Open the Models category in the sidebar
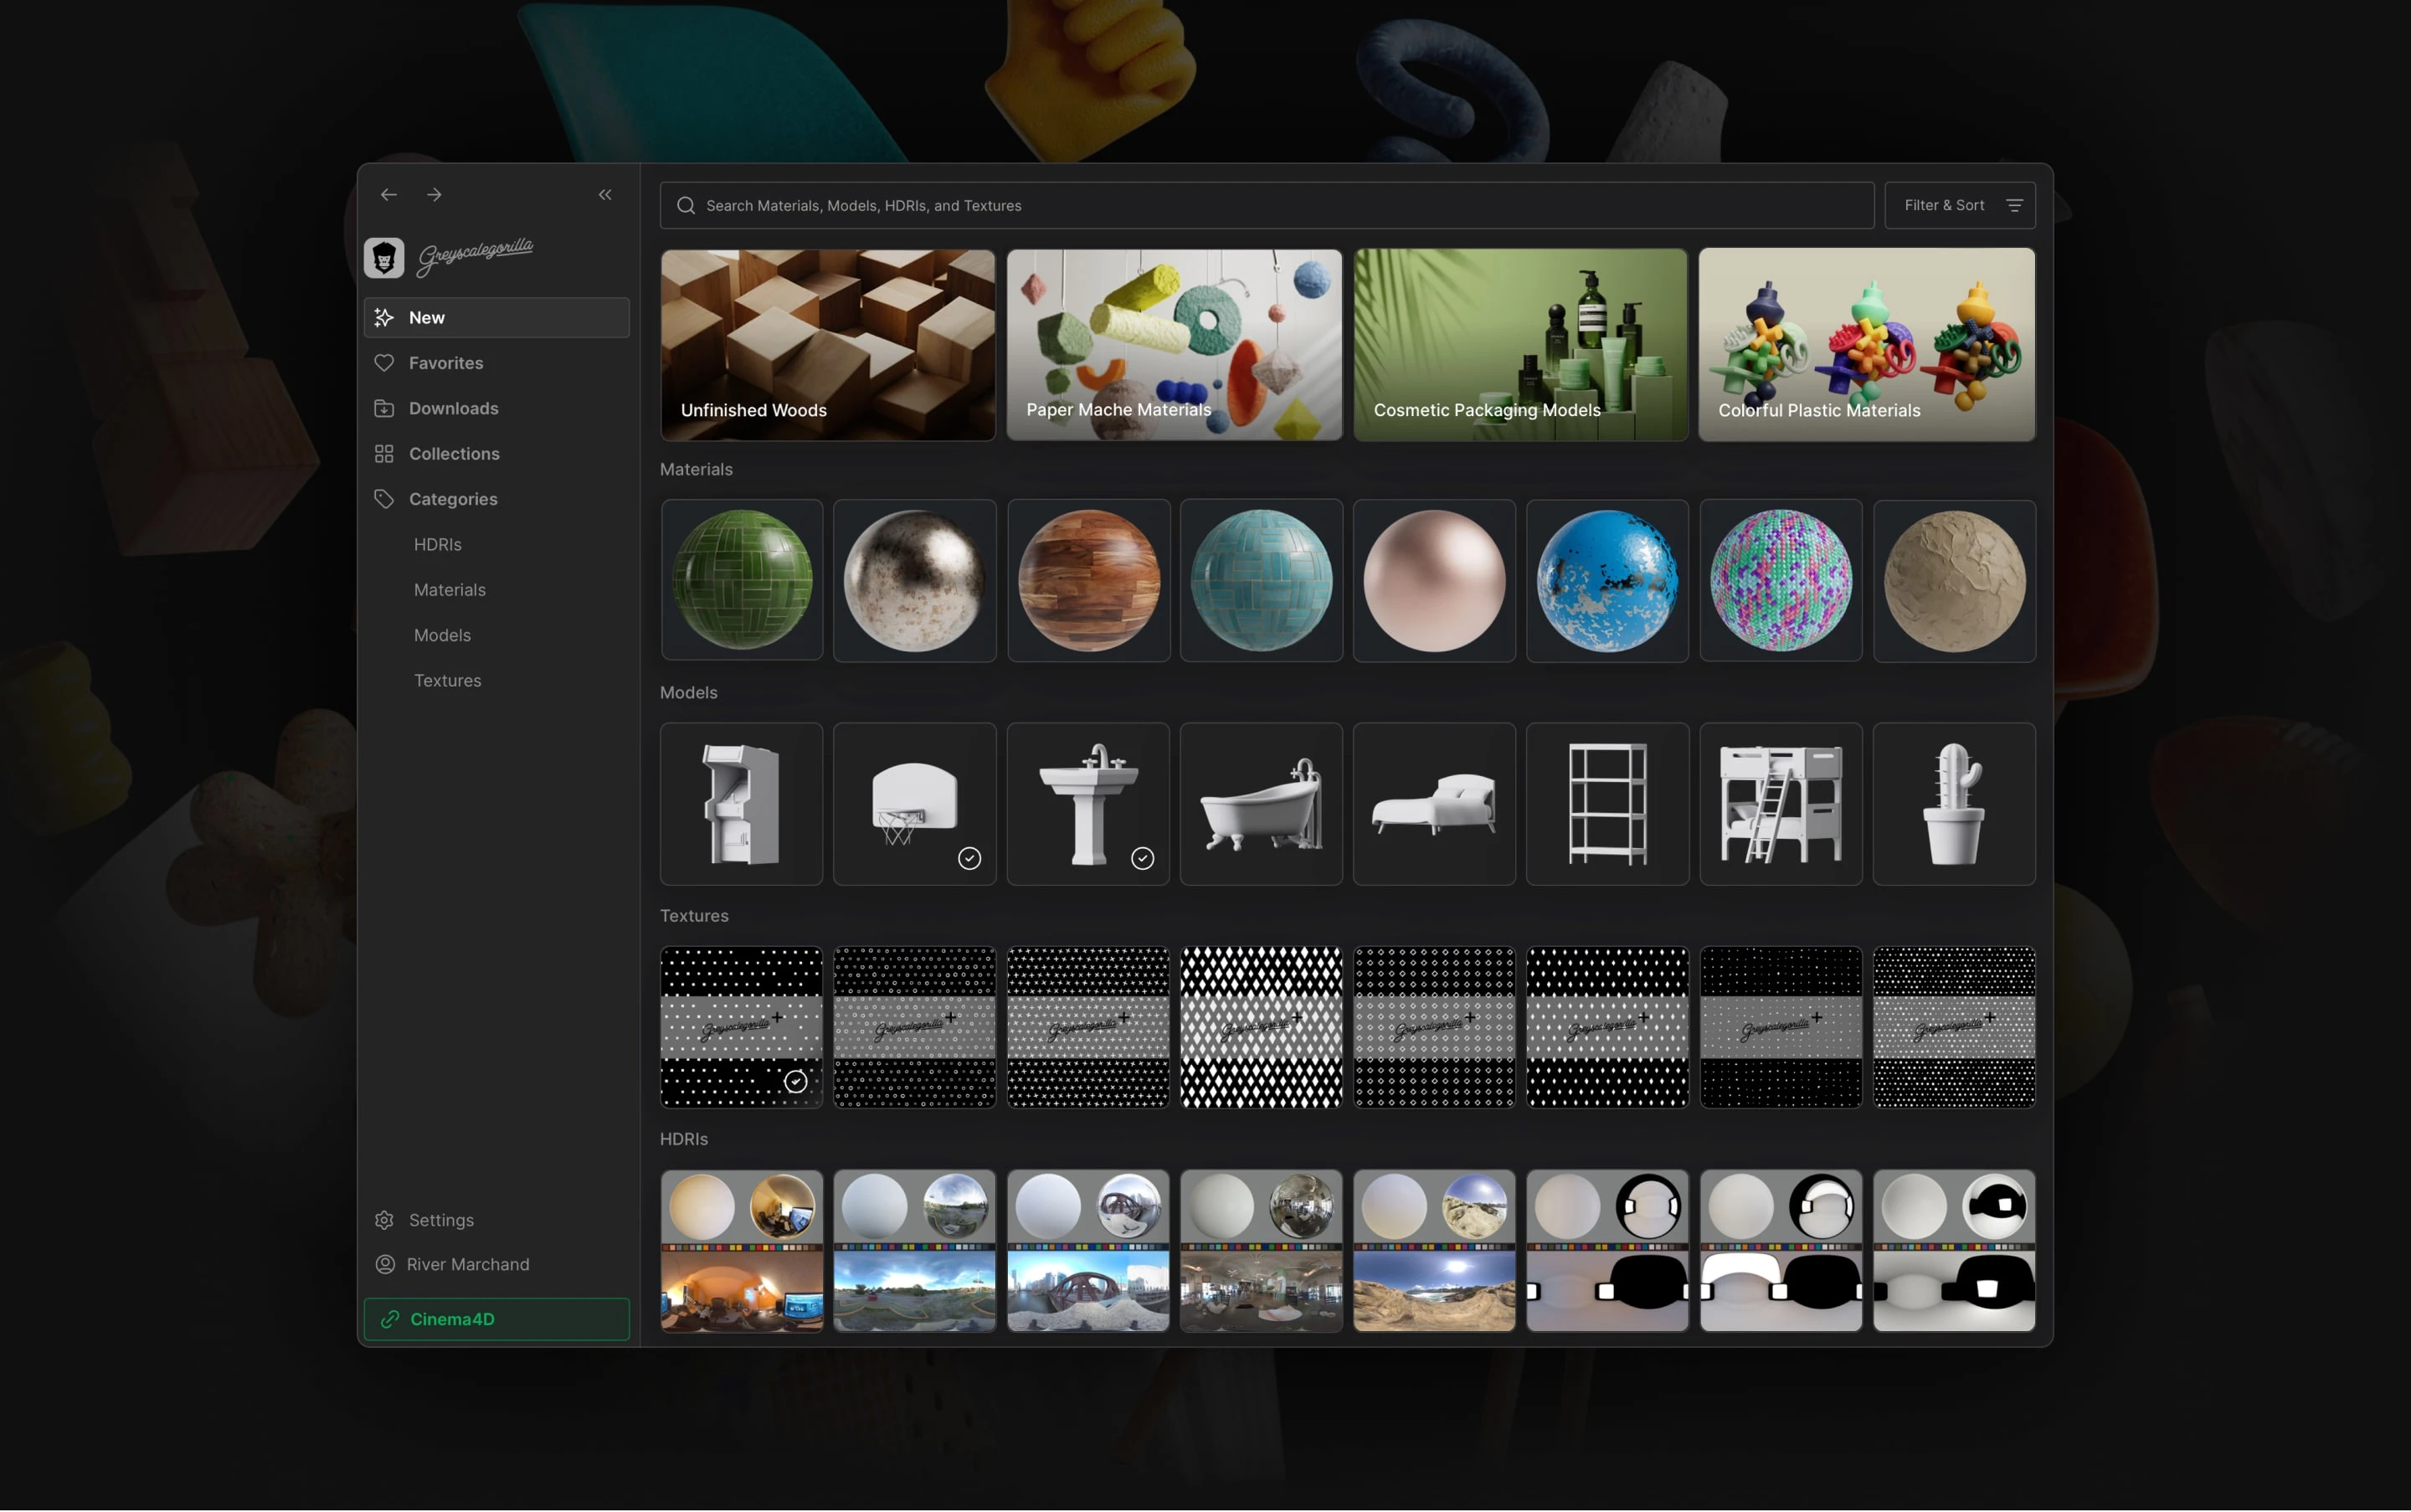 coord(442,635)
